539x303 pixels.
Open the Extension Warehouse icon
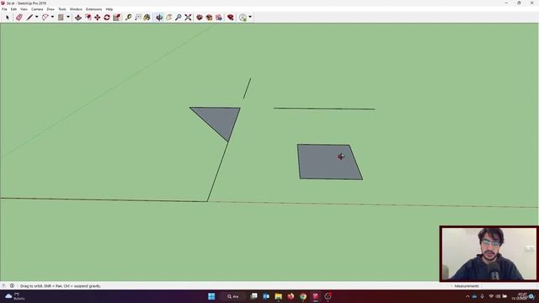pyautogui.click(x=219, y=17)
